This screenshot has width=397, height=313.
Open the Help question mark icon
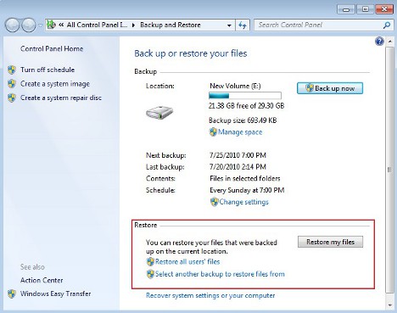click(x=379, y=42)
